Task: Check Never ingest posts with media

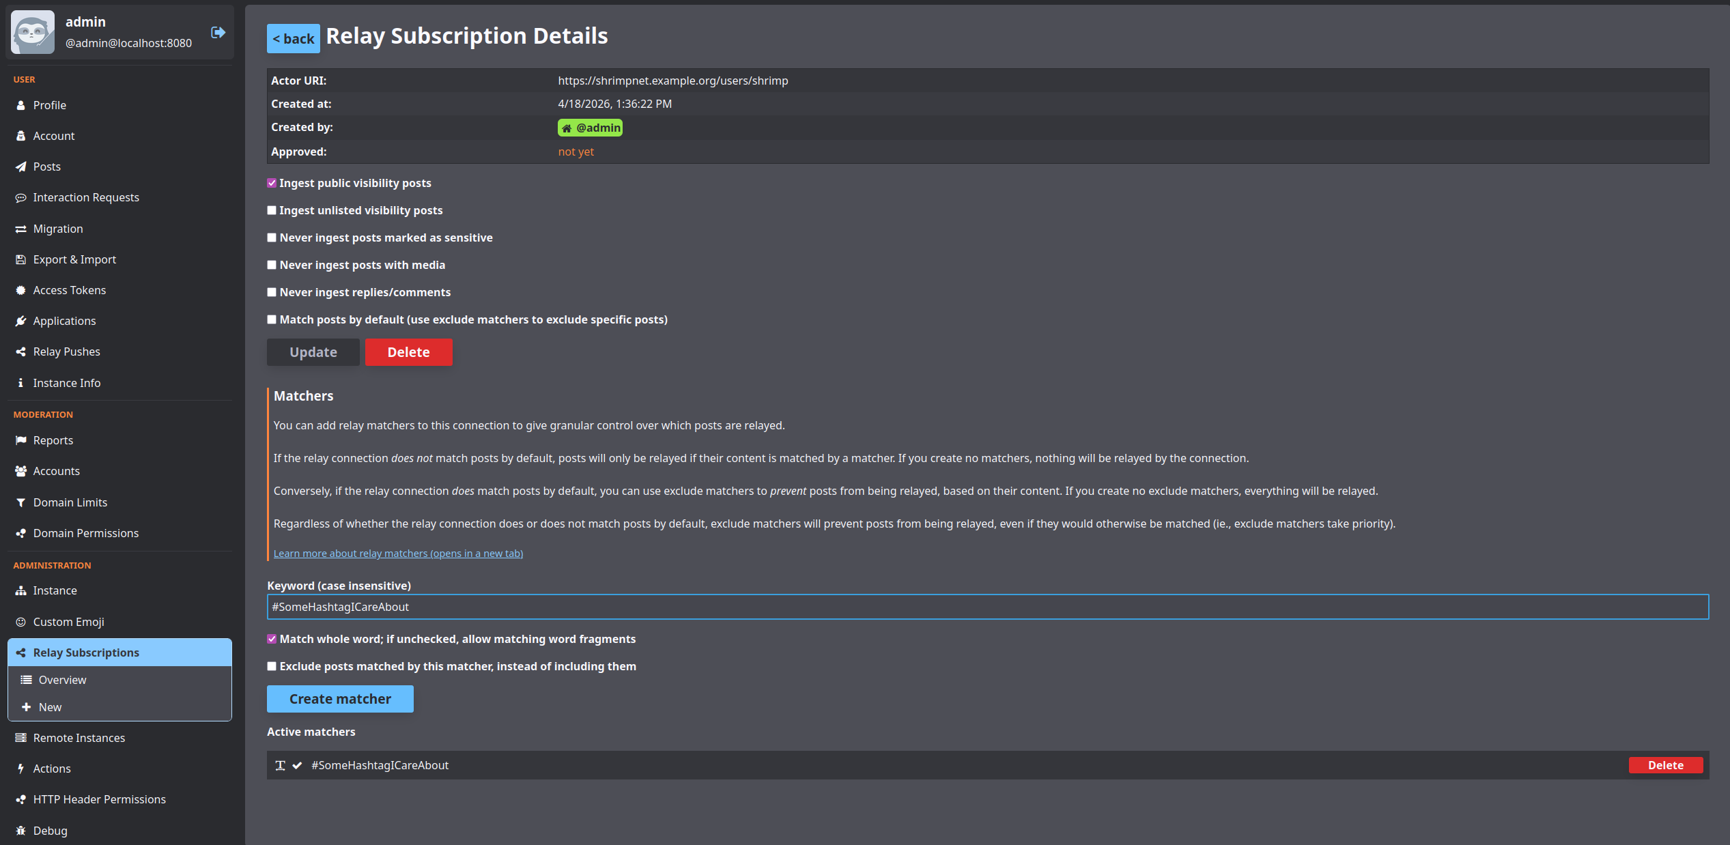Action: [x=272, y=265]
